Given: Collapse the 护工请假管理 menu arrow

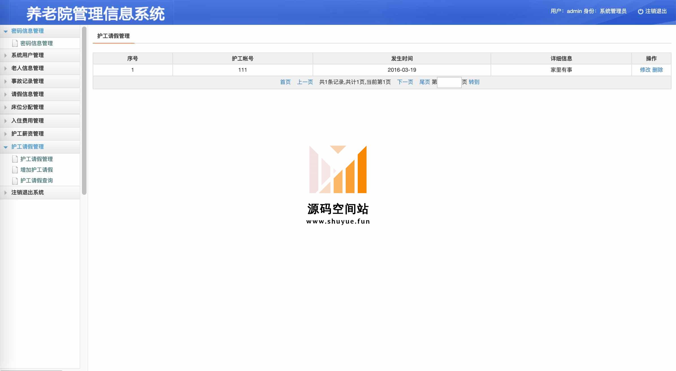Looking at the screenshot, I should (x=5, y=147).
